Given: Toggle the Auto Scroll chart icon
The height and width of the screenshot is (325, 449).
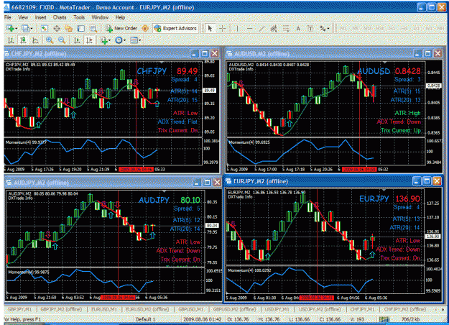Looking at the screenshot, I should [77, 40].
